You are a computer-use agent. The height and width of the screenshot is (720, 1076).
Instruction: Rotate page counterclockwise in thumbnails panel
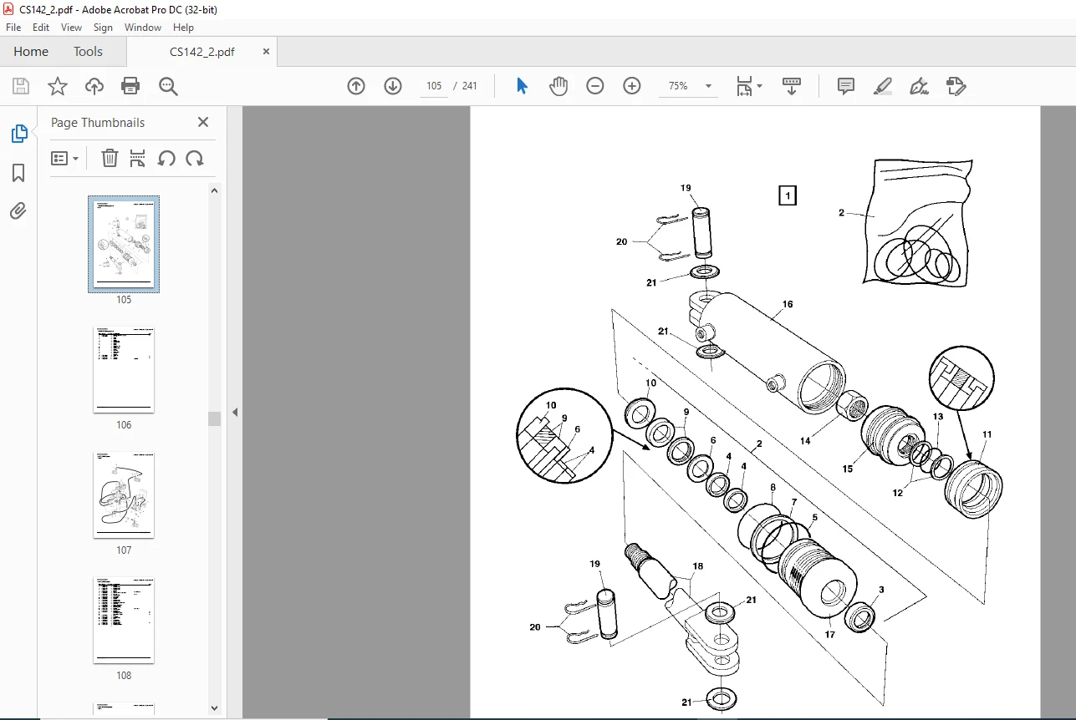click(x=166, y=158)
